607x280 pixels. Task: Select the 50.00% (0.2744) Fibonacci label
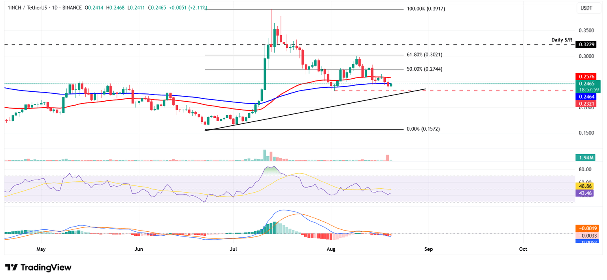[x=424, y=69]
